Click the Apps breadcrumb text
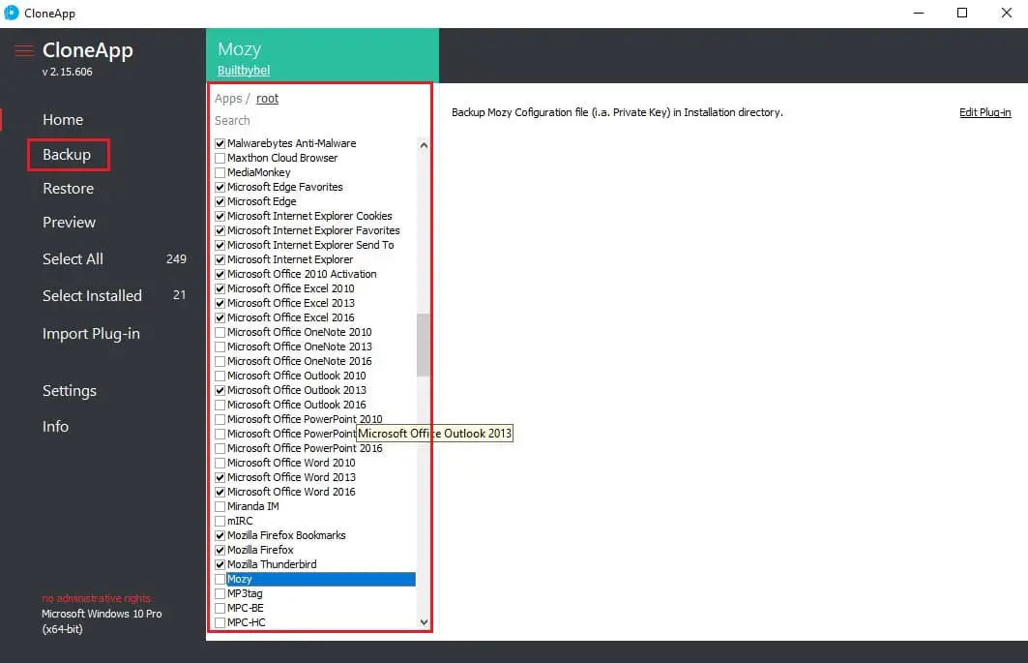Image resolution: width=1028 pixels, height=663 pixels. 228,99
